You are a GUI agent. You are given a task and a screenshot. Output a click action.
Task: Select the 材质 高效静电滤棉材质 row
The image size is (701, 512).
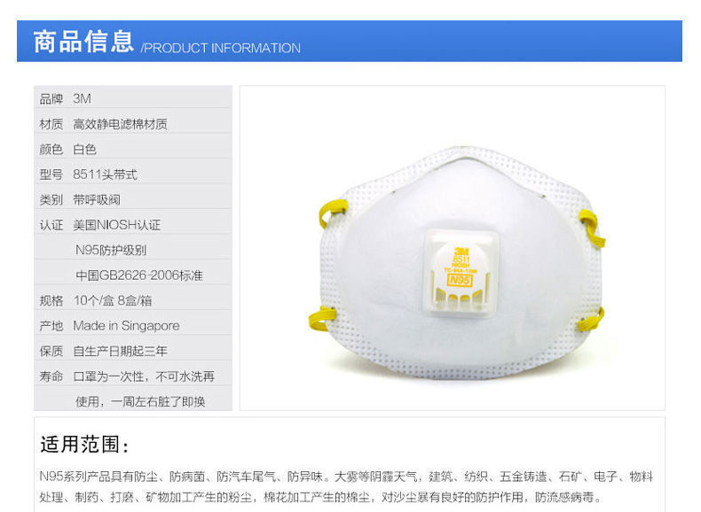pyautogui.click(x=133, y=123)
